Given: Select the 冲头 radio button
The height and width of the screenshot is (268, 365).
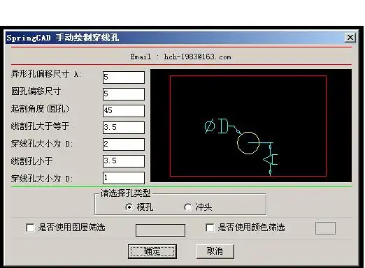Looking at the screenshot, I should pyautogui.click(x=188, y=207).
